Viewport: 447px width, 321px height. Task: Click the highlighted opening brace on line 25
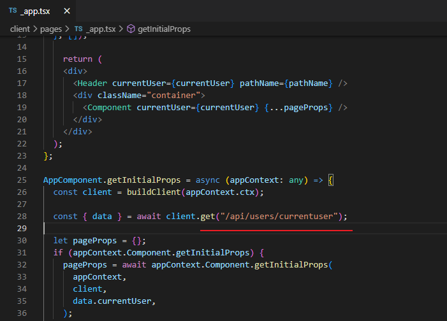tap(330, 180)
